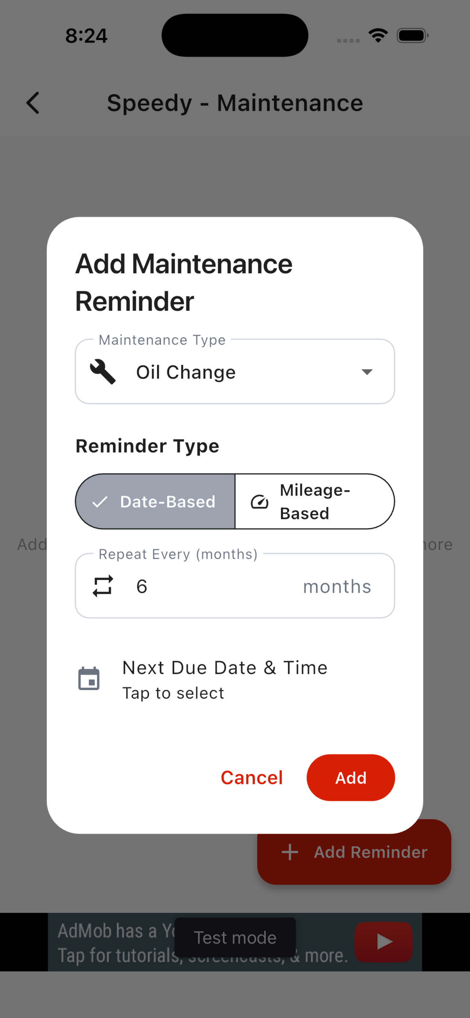Edit the repeat interval value 6
Viewport: 470px width, 1018px height.
click(x=142, y=586)
